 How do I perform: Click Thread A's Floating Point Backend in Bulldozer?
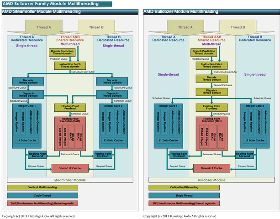pos(179,155)
